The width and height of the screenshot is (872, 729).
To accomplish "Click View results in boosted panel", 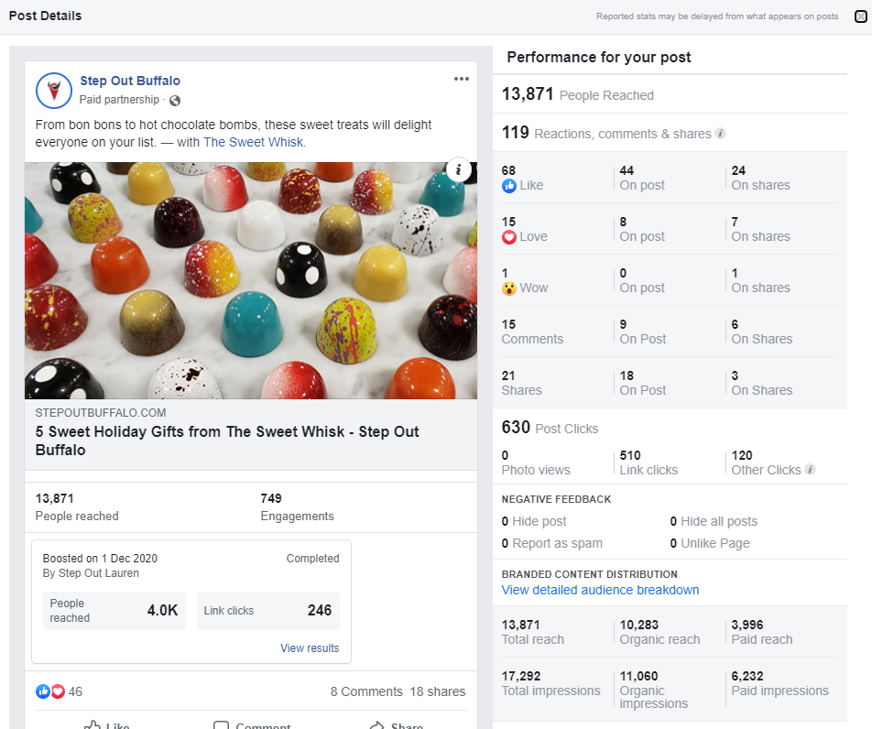I will pos(310,647).
